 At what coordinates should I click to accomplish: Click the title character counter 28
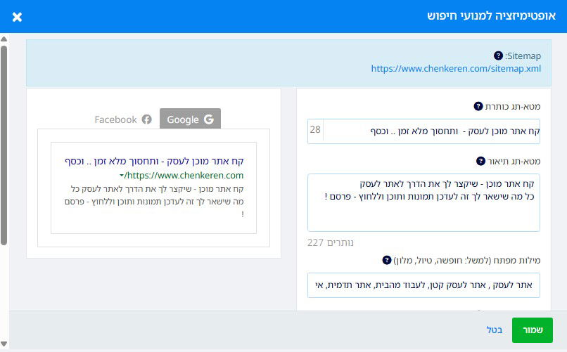click(315, 129)
